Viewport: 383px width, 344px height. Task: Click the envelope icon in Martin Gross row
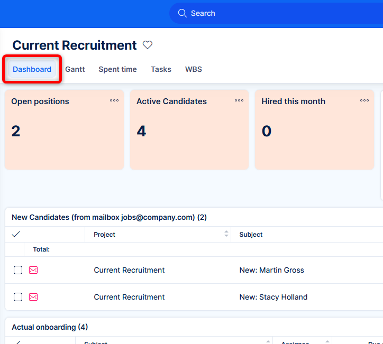click(33, 270)
